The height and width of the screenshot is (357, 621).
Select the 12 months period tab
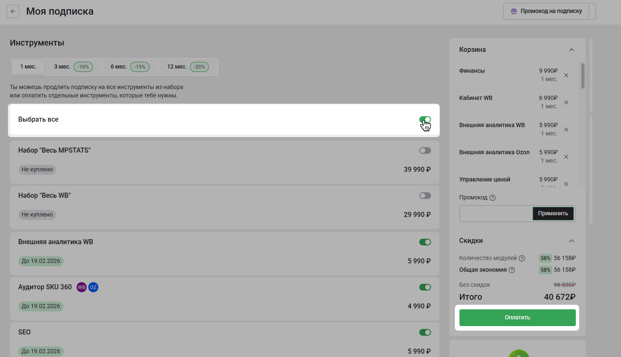[188, 67]
